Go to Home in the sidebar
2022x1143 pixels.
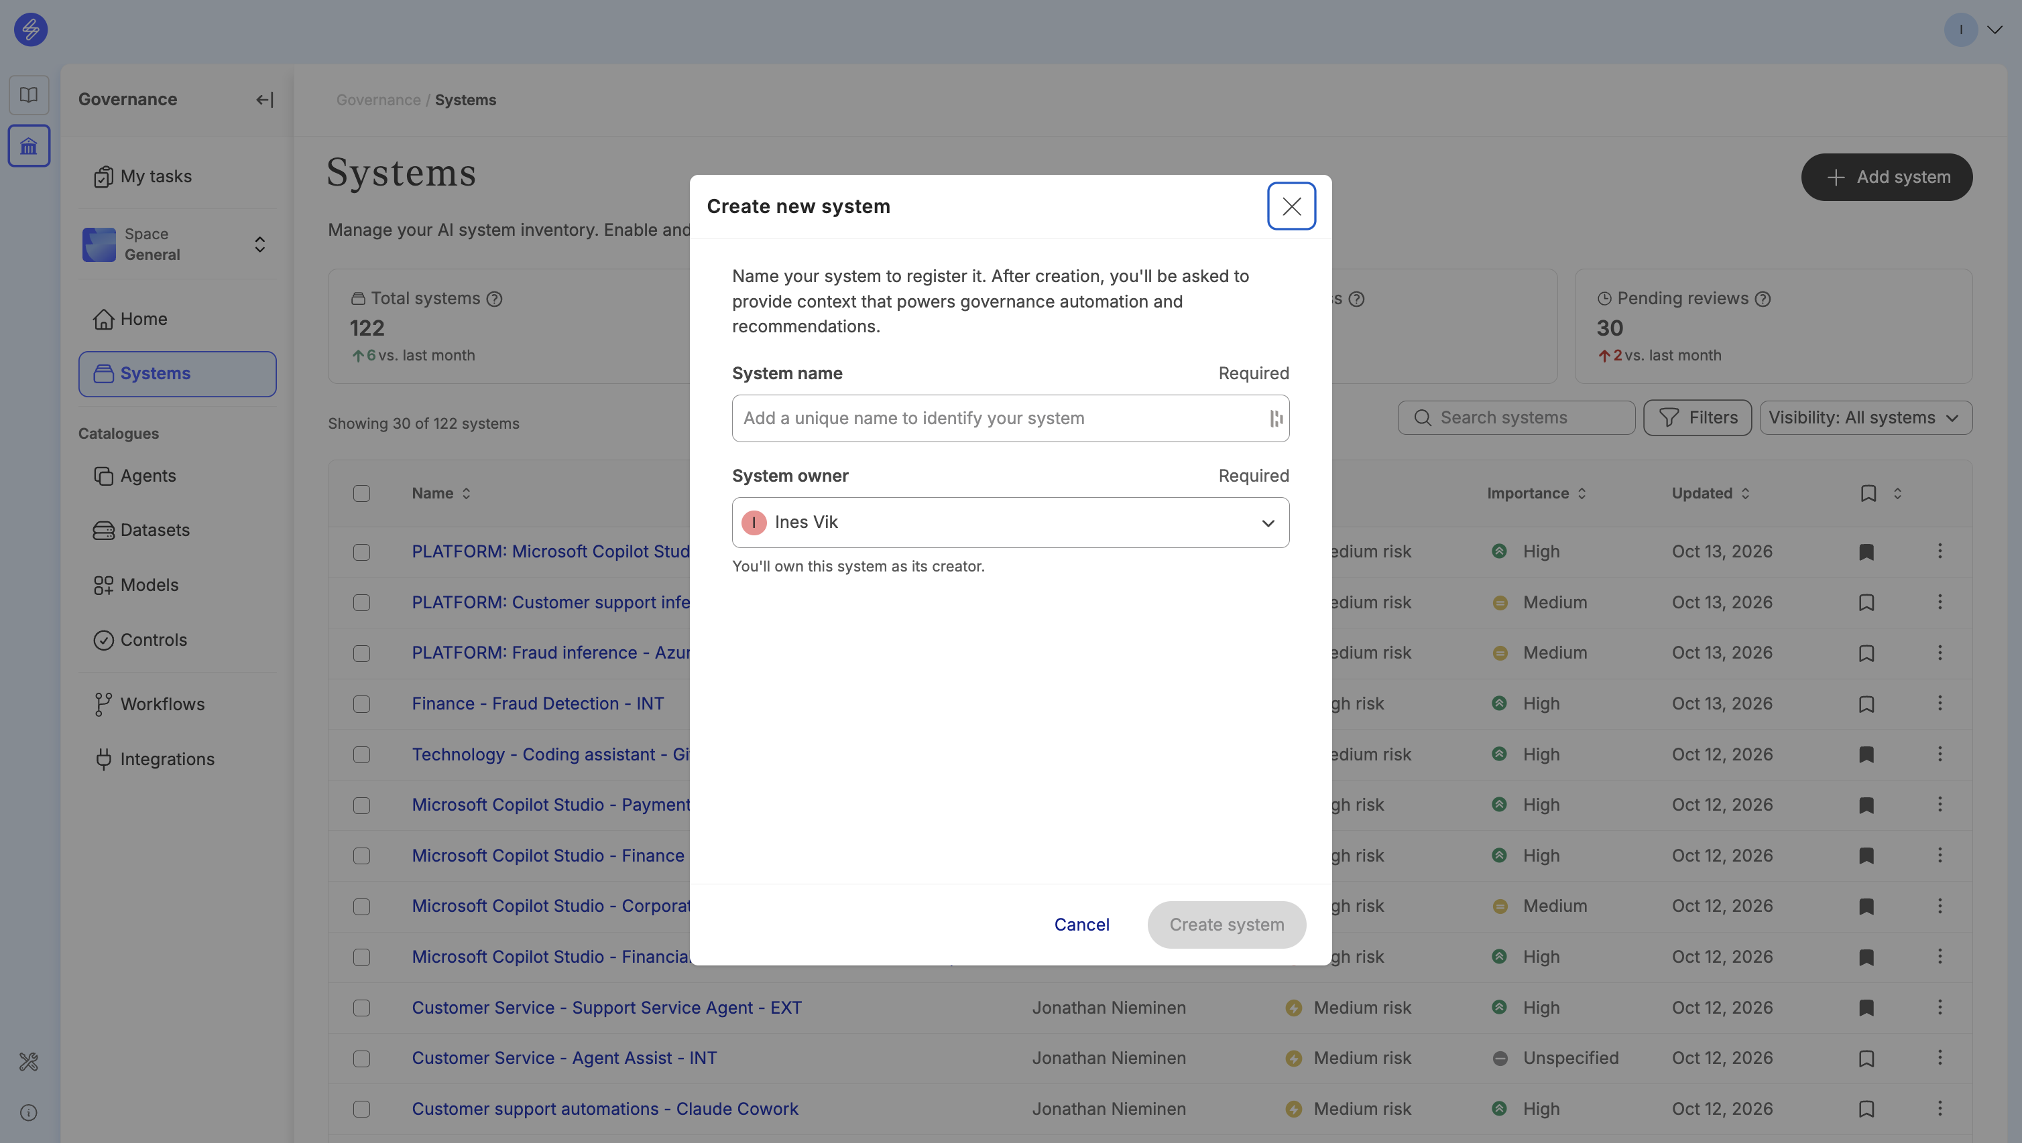click(178, 320)
